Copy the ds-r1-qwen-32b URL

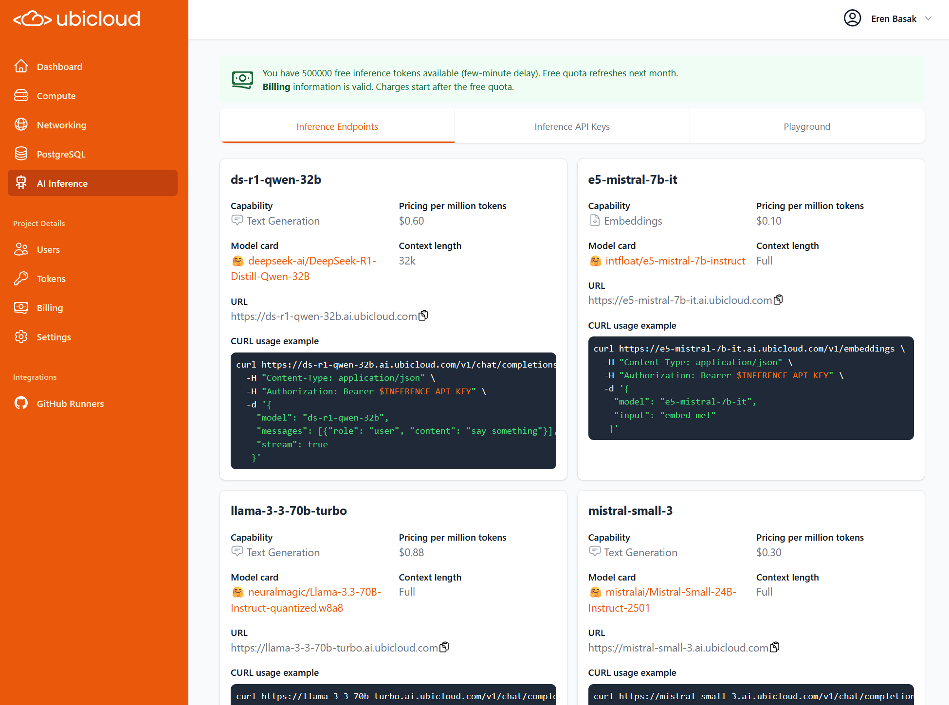(x=423, y=316)
